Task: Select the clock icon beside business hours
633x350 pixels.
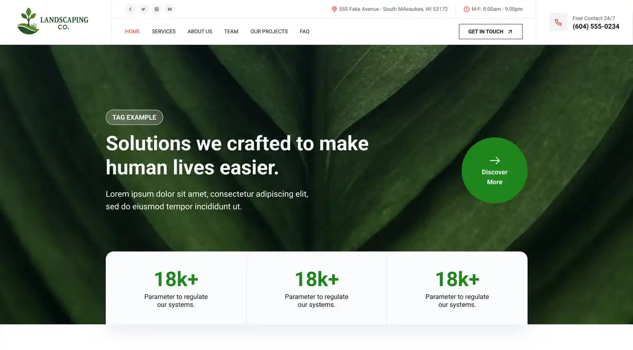Action: coord(466,9)
